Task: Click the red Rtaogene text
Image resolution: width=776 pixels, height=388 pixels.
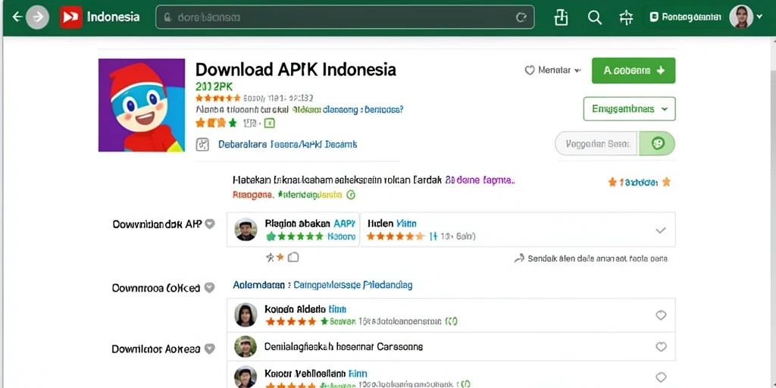Action: pyautogui.click(x=253, y=195)
